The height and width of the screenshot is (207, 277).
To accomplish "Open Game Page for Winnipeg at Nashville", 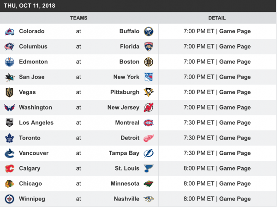I will 235,199.
